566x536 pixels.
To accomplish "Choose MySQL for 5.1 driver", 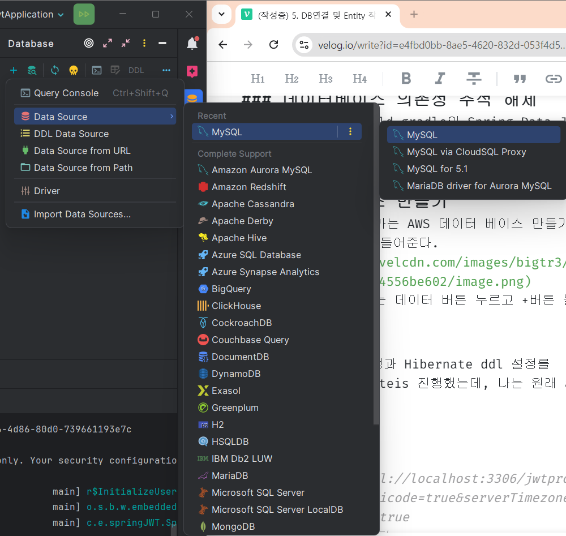I will 474,169.
